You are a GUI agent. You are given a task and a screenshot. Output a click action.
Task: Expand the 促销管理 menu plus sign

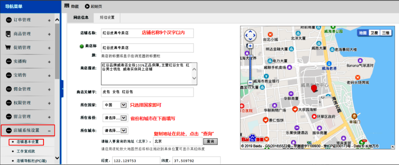(x=49, y=48)
